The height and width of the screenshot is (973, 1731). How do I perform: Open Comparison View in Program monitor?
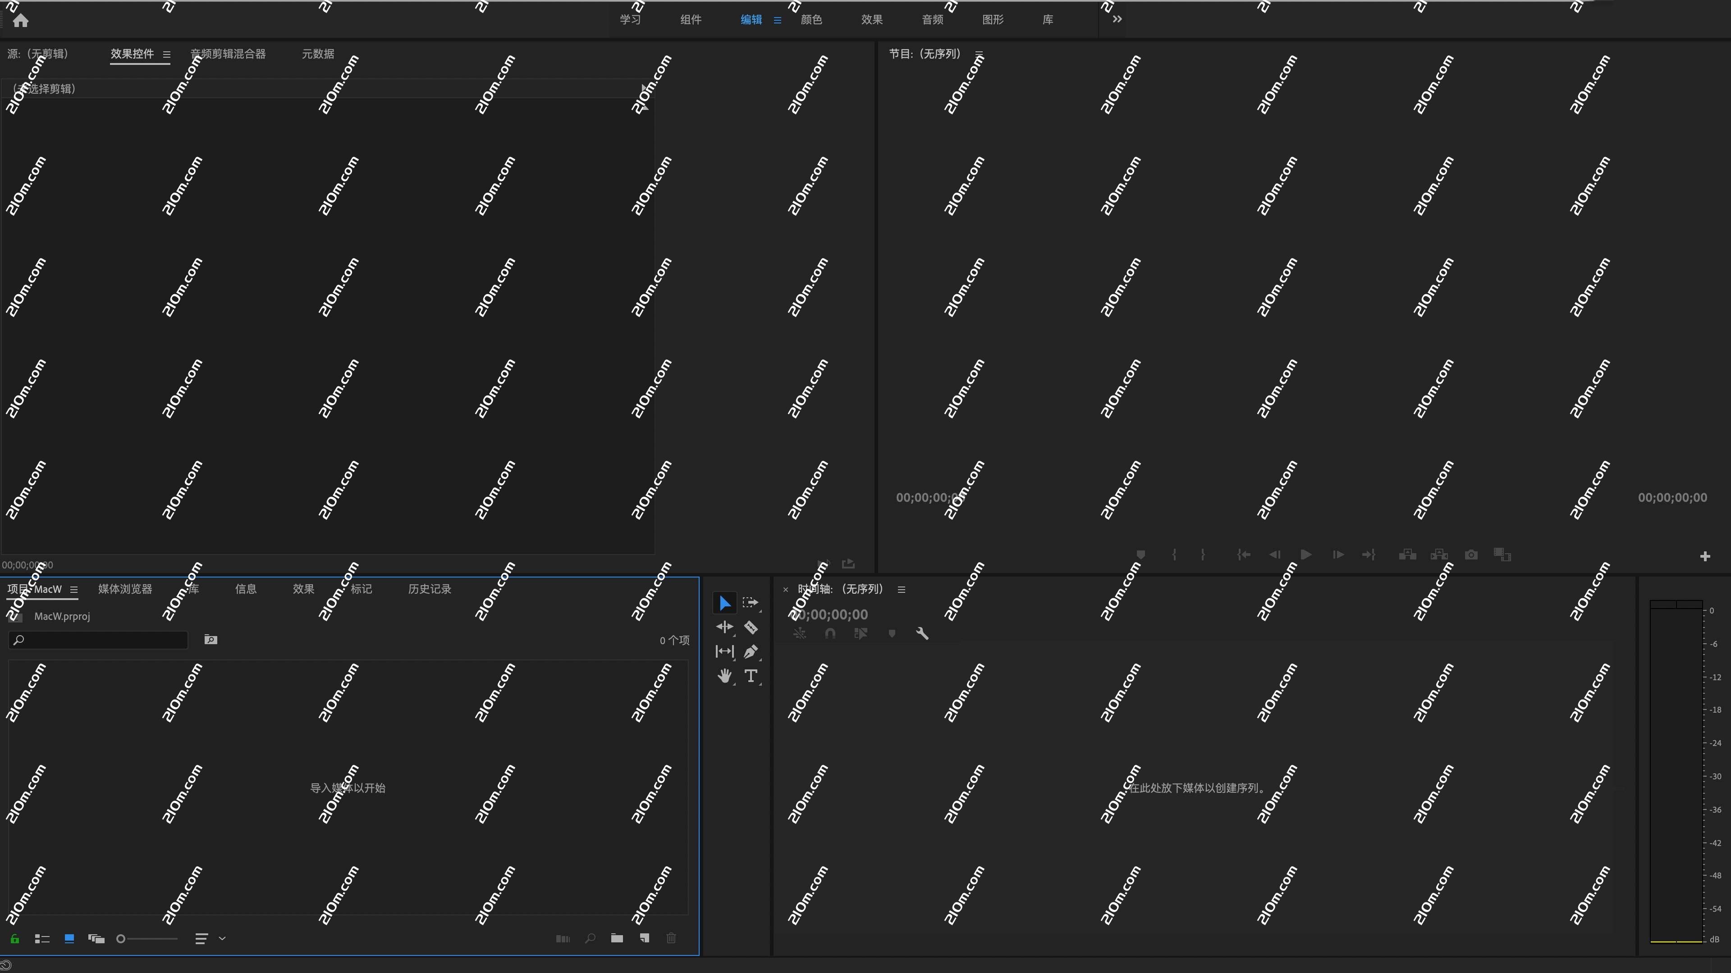(1502, 555)
